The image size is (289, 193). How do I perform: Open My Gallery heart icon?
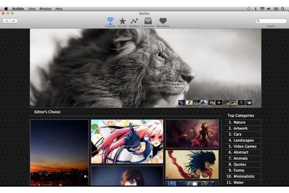click(x=163, y=21)
